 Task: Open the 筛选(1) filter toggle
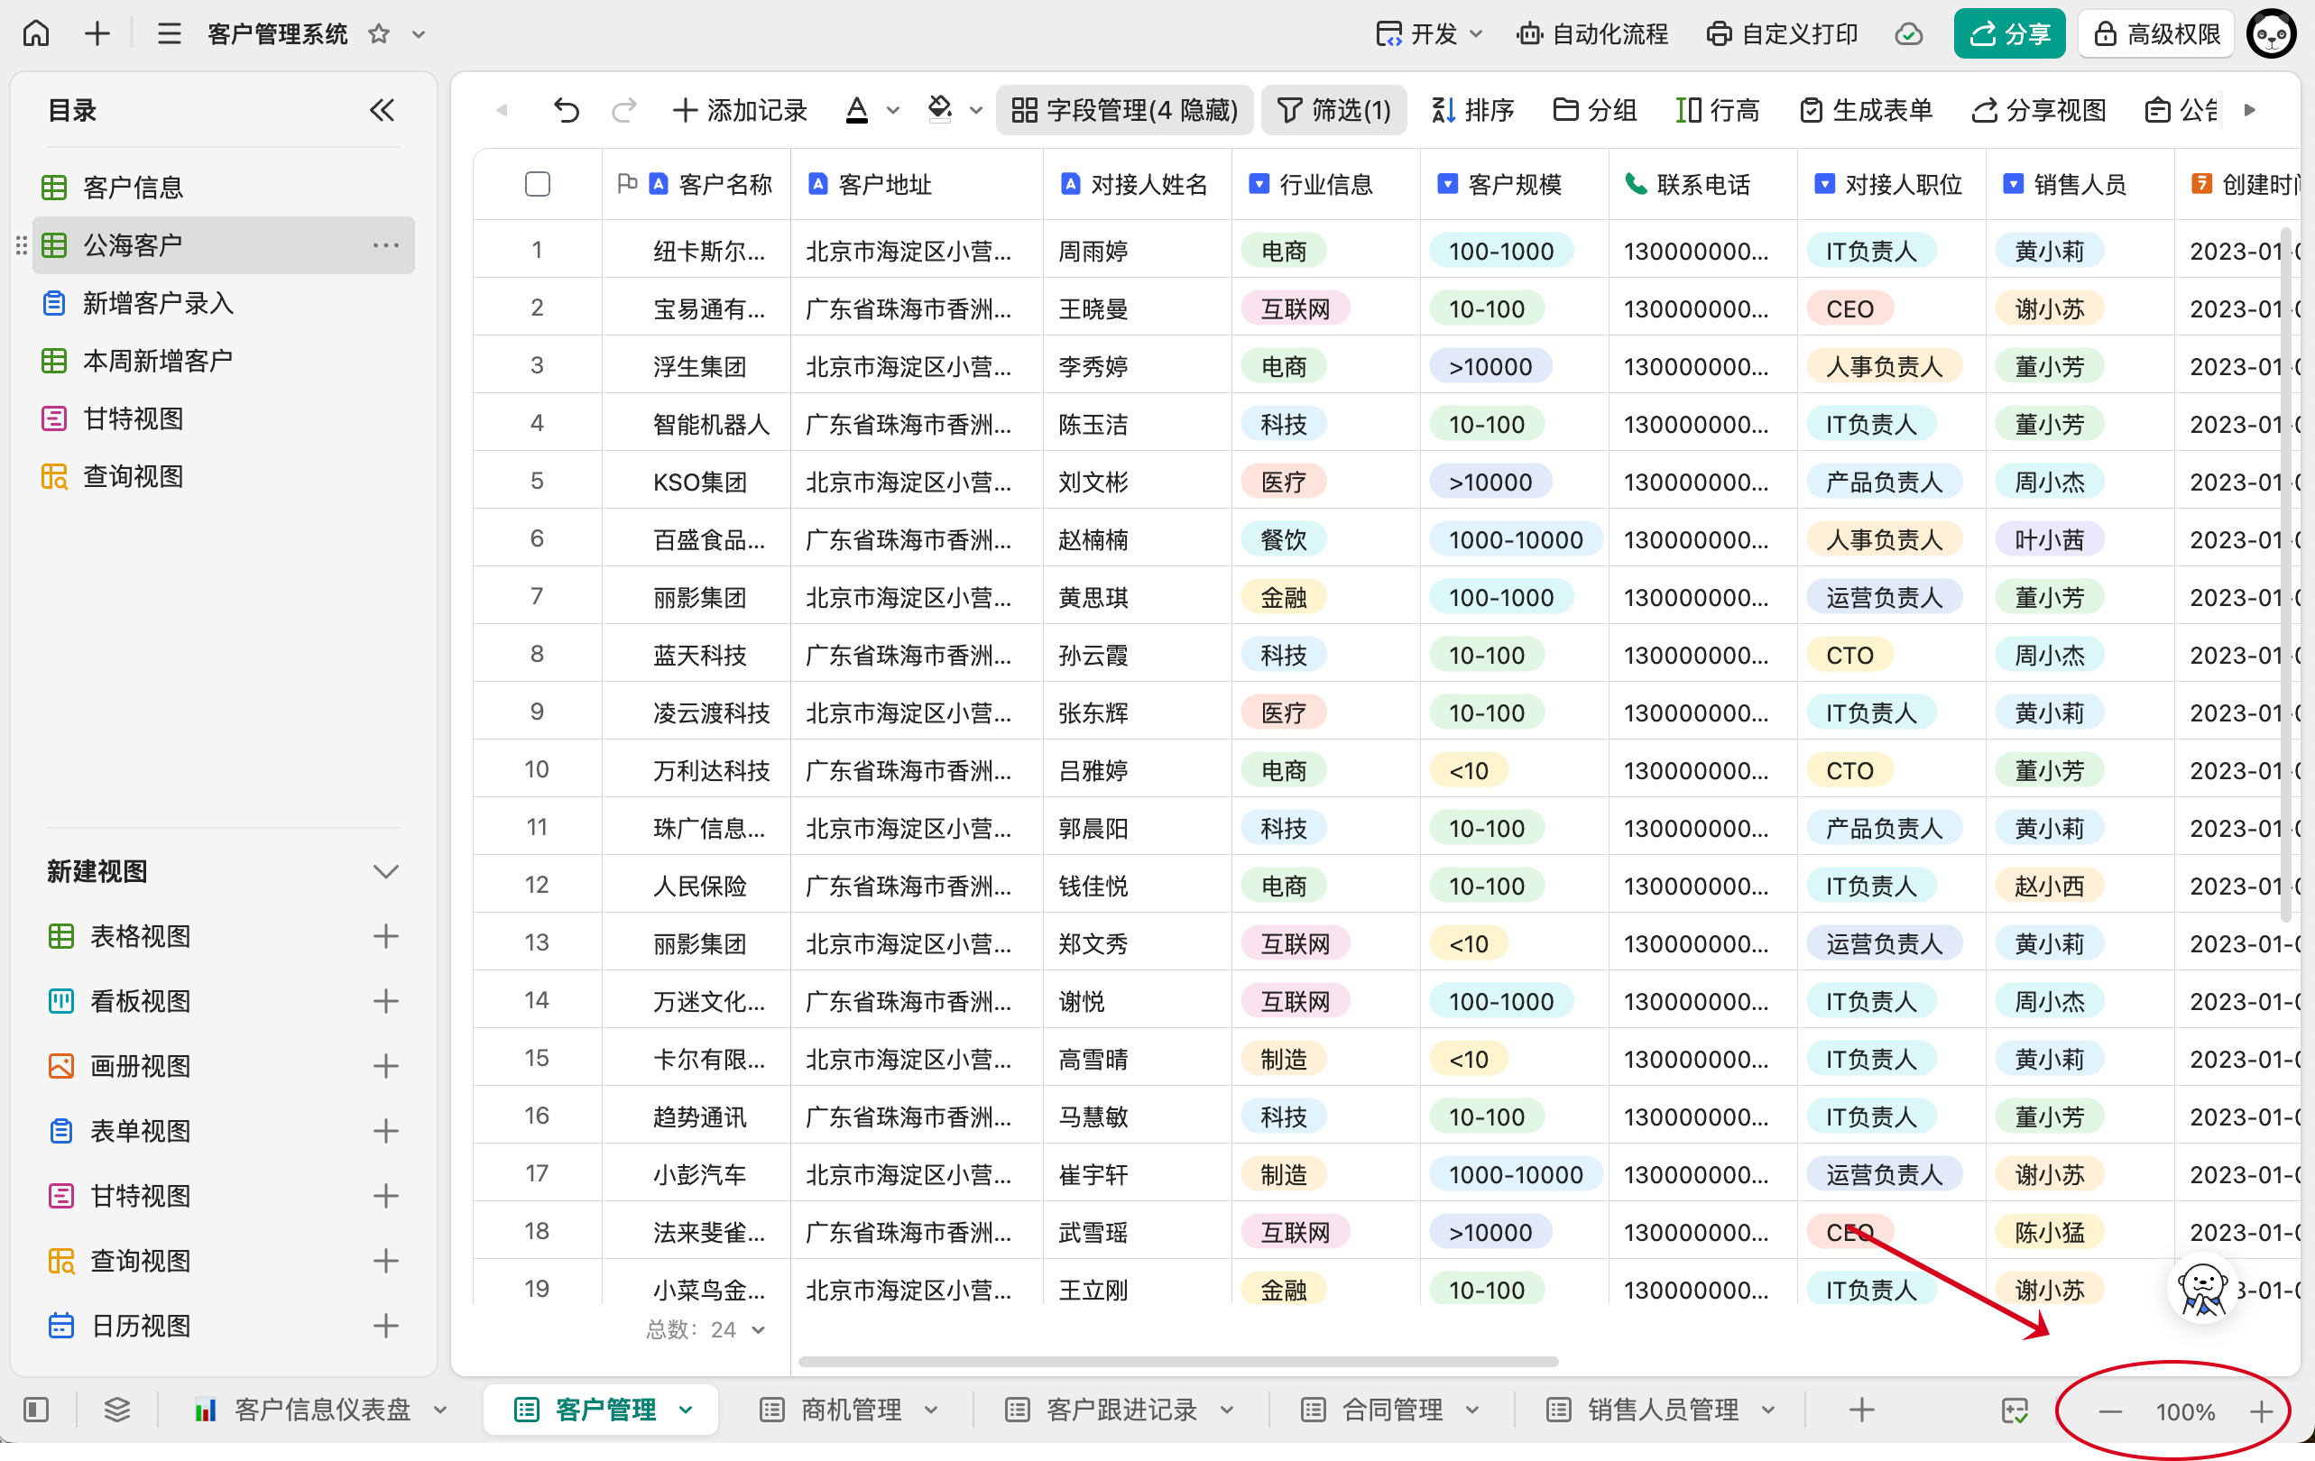coord(1333,111)
